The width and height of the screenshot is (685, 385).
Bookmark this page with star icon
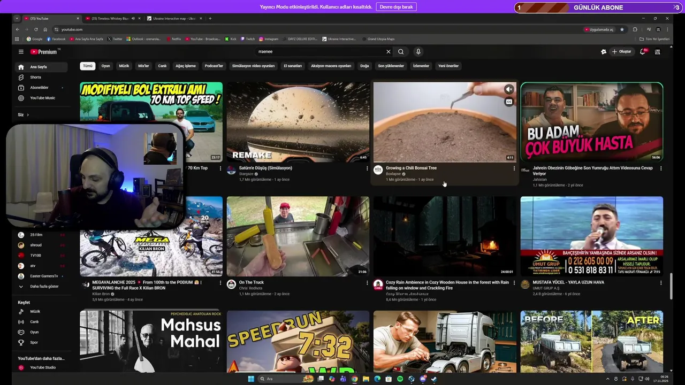622,29
